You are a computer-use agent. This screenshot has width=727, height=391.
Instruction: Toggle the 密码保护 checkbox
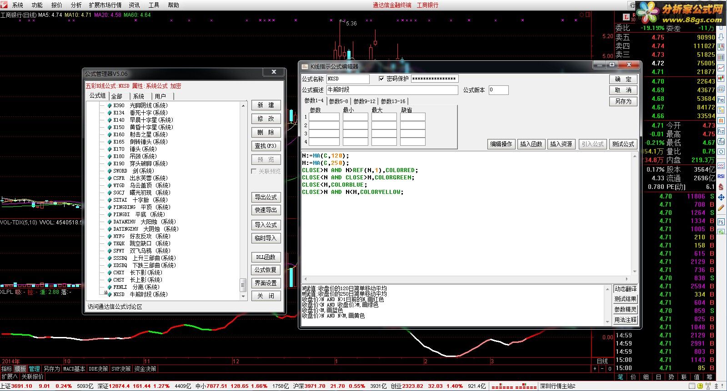[x=381, y=79]
